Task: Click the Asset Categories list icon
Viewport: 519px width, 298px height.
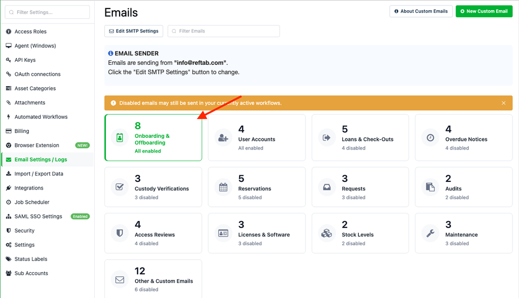Action: tap(9, 88)
